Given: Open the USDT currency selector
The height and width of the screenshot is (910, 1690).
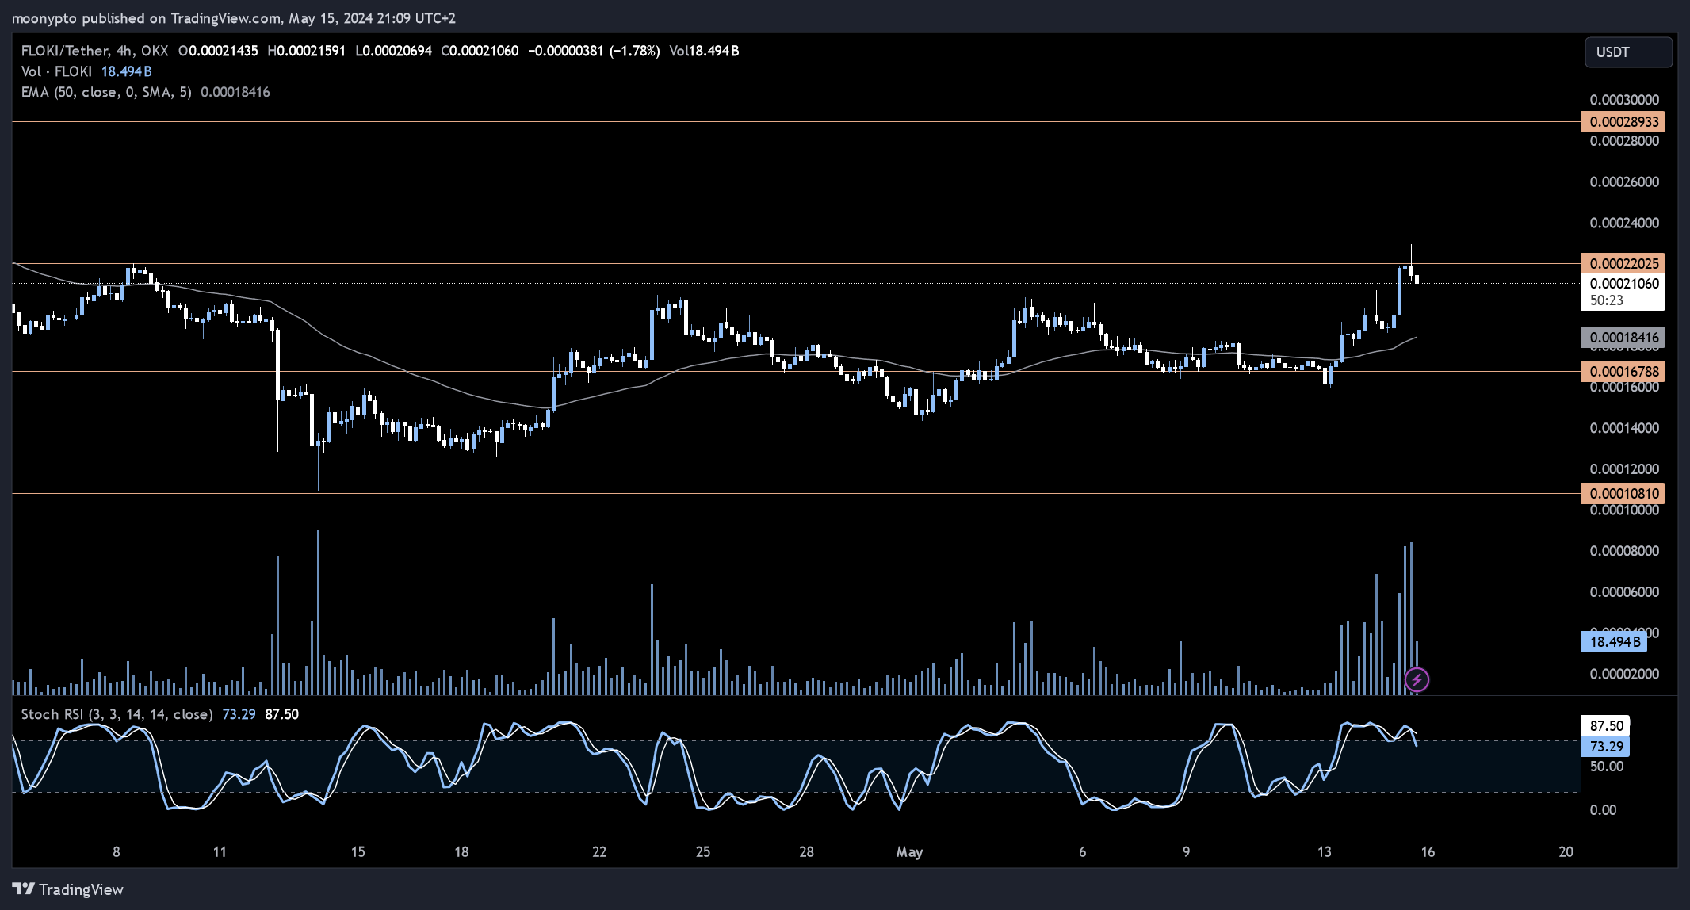Looking at the screenshot, I should (x=1628, y=52).
